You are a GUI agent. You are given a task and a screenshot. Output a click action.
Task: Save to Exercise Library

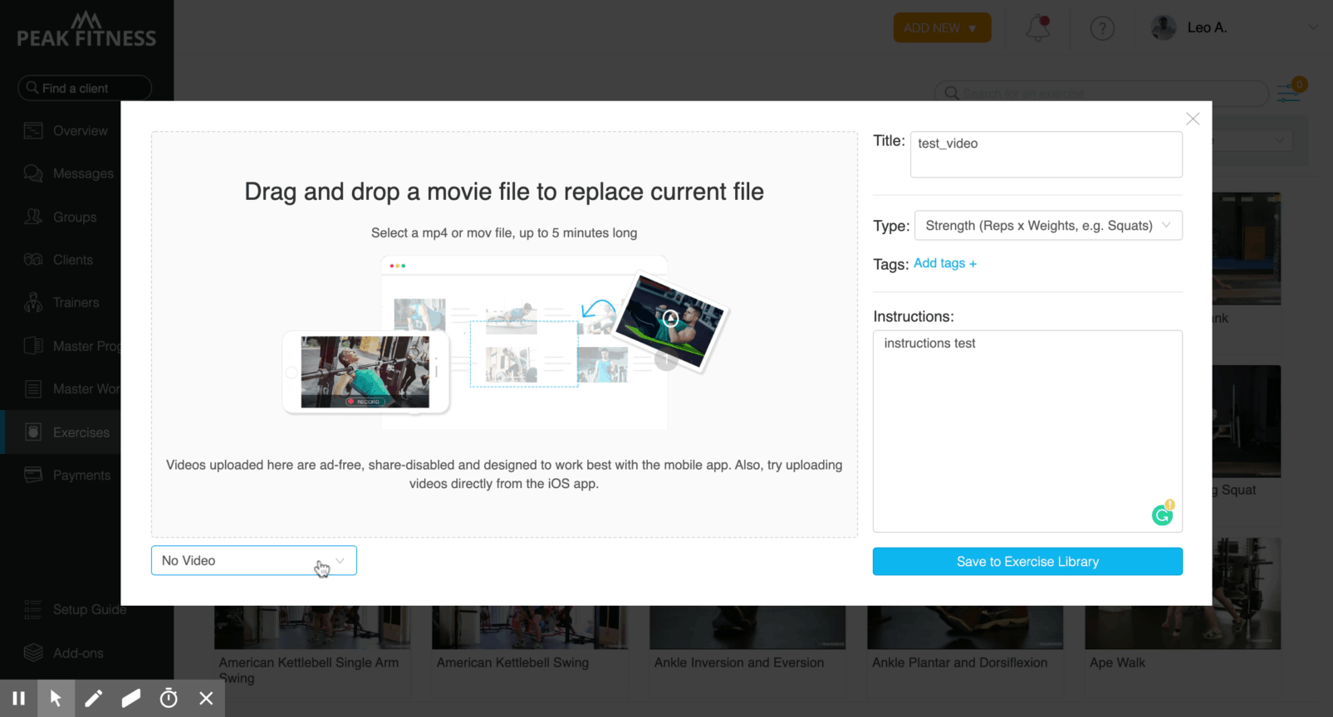1027,562
